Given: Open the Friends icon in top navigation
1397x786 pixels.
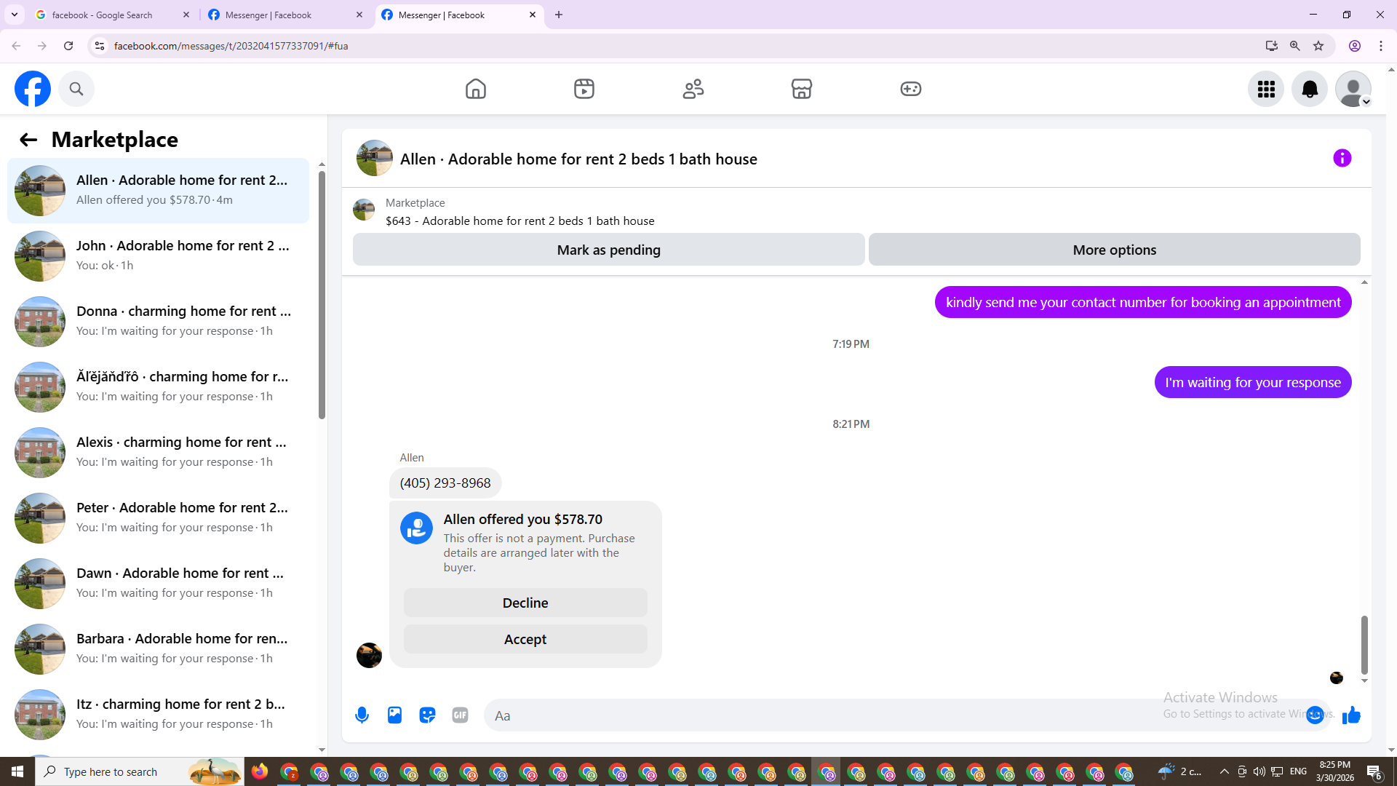Looking at the screenshot, I should pyautogui.click(x=693, y=89).
